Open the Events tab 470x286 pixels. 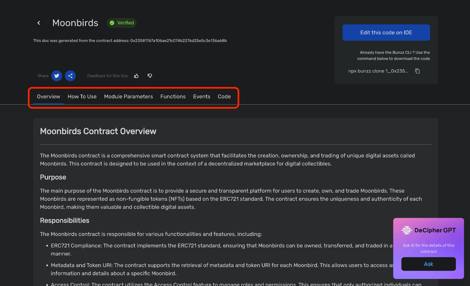click(202, 97)
